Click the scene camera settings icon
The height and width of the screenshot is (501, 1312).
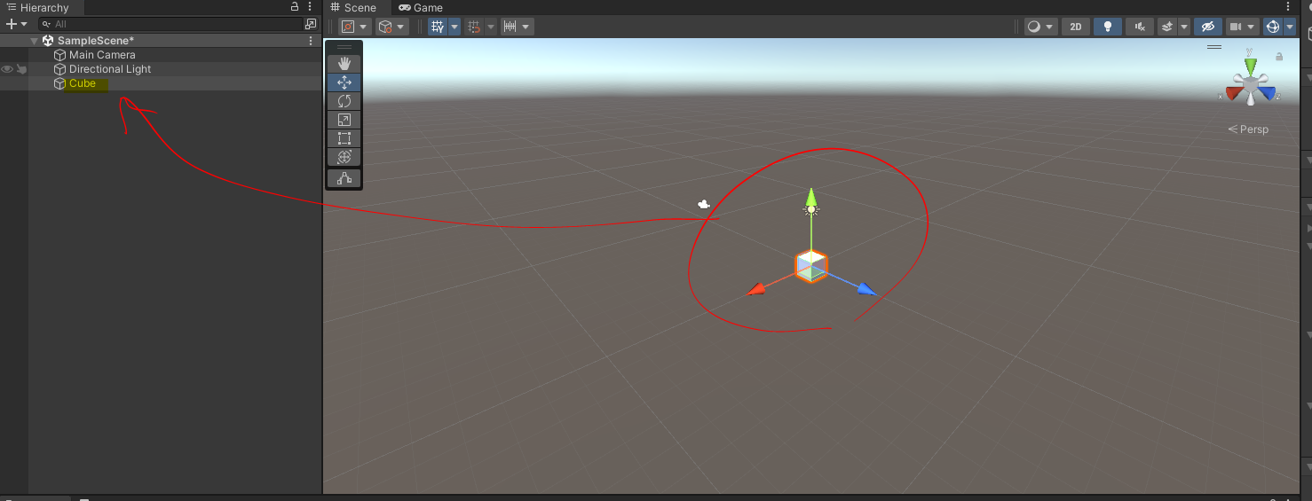pyautogui.click(x=1235, y=27)
